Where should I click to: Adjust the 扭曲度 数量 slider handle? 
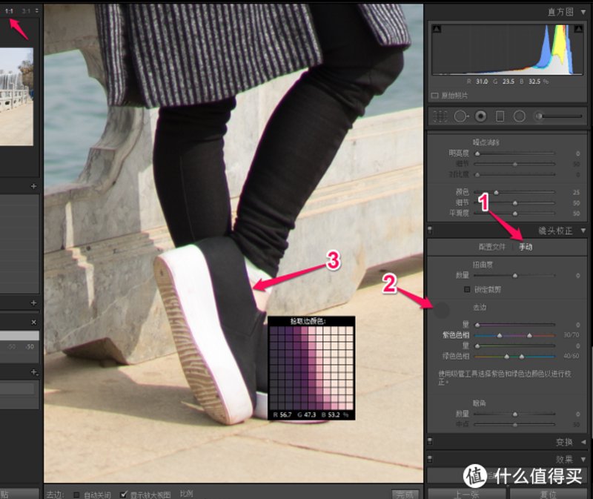(x=514, y=276)
